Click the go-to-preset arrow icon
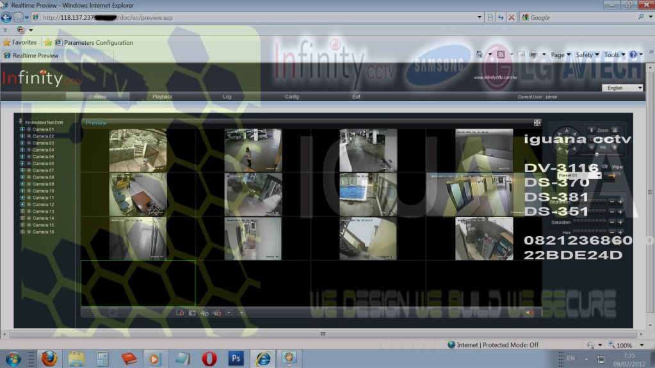 pos(612,175)
